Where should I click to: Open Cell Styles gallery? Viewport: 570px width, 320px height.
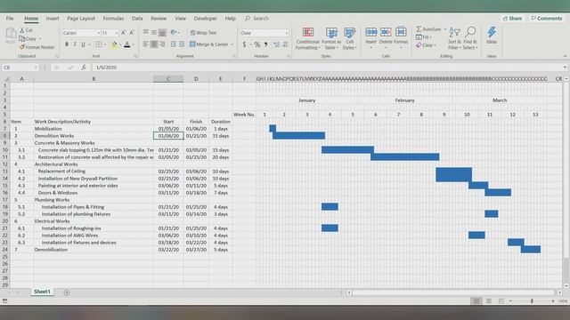pyautogui.click(x=349, y=38)
